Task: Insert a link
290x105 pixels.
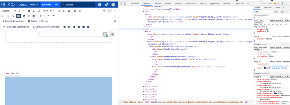Action: (x=29, y=16)
